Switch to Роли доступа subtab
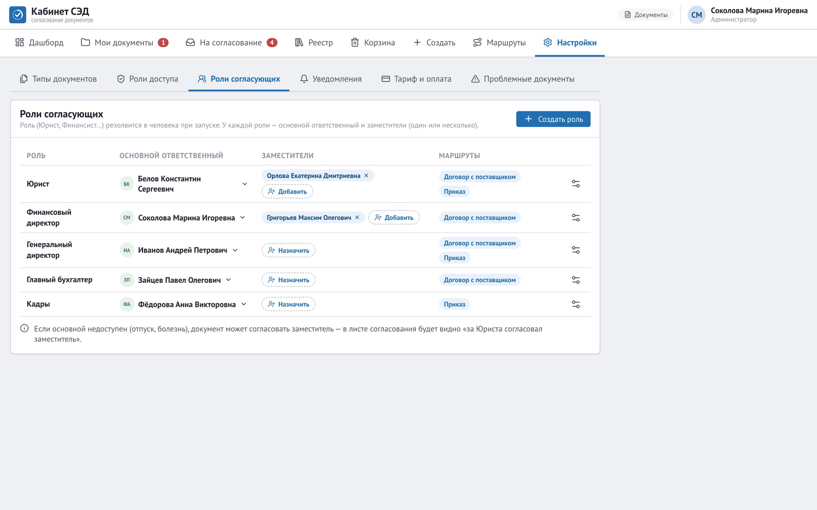Screen dimensions: 817x510 [x=148, y=79]
